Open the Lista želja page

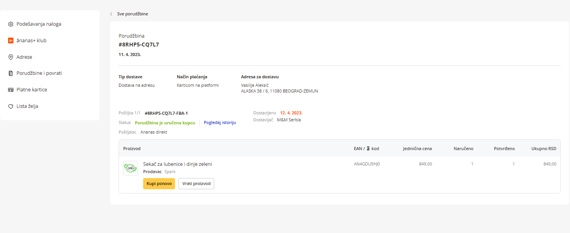coord(27,106)
